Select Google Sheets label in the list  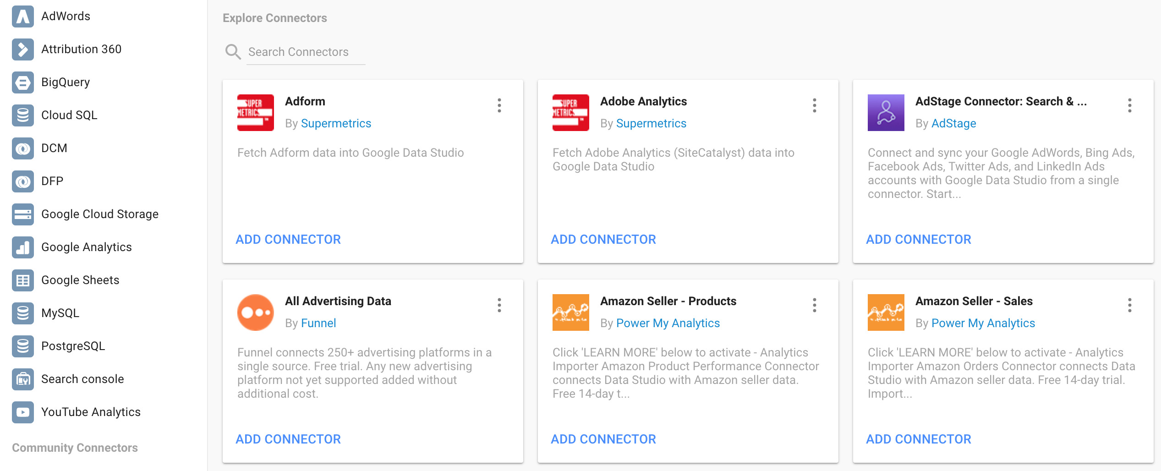pyautogui.click(x=80, y=280)
